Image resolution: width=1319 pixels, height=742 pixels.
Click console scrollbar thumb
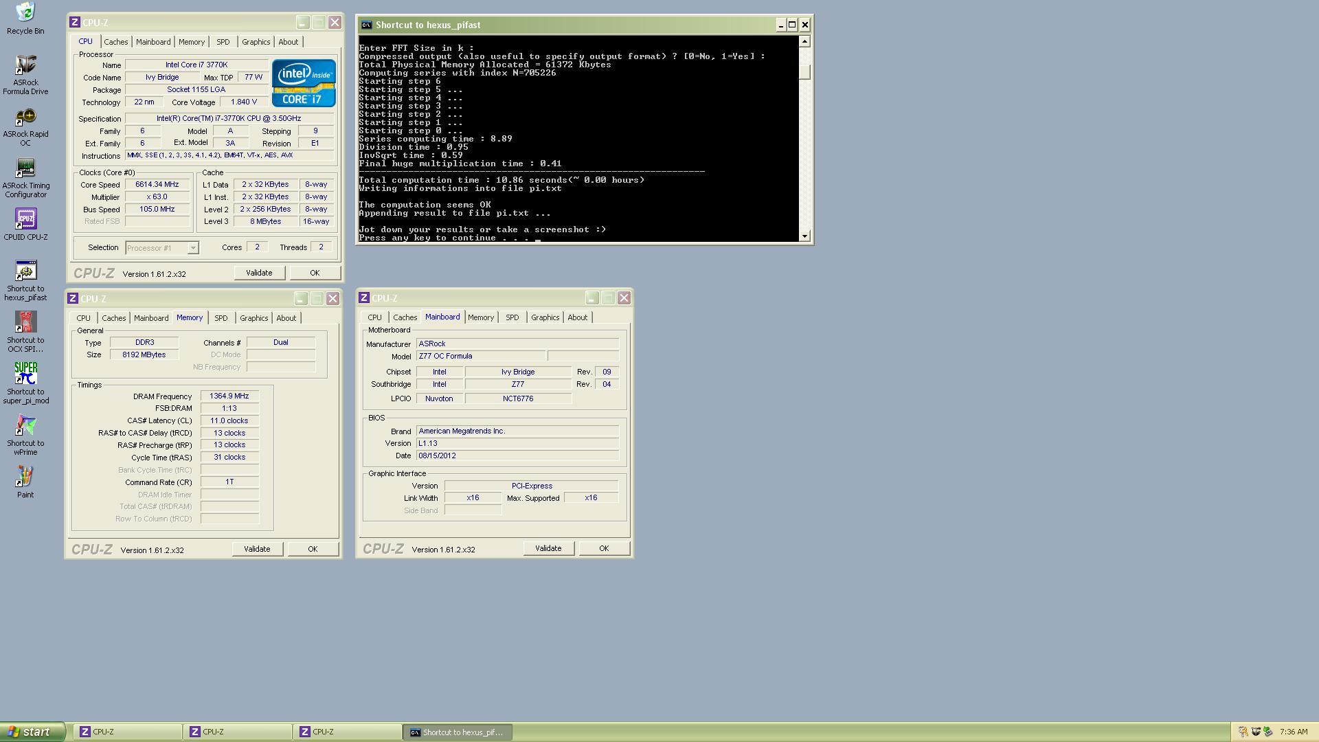click(x=804, y=72)
